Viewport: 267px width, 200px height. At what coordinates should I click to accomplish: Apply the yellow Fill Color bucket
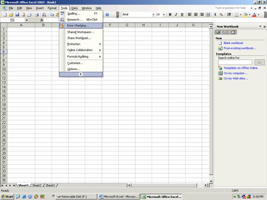pos(245,15)
